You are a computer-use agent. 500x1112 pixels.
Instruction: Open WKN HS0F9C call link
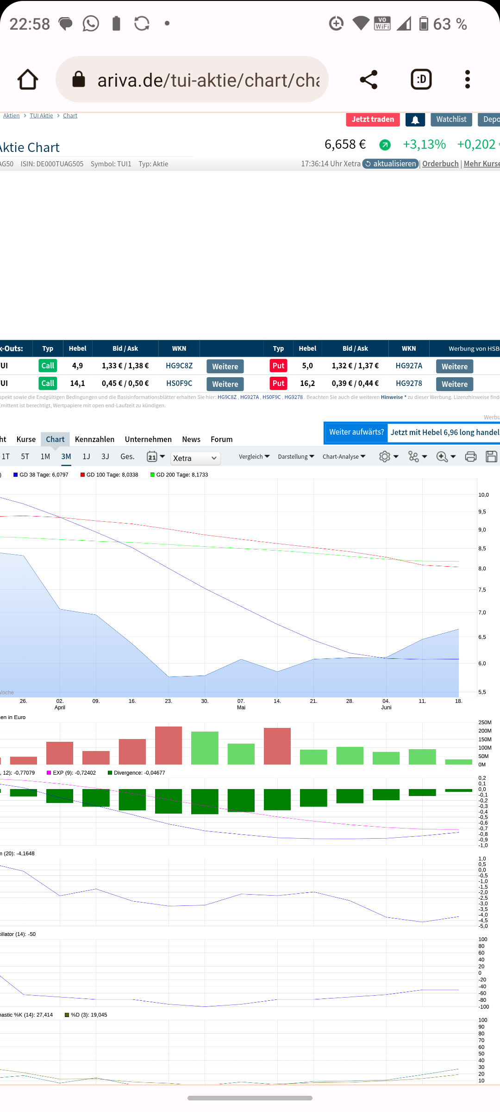pyautogui.click(x=179, y=383)
